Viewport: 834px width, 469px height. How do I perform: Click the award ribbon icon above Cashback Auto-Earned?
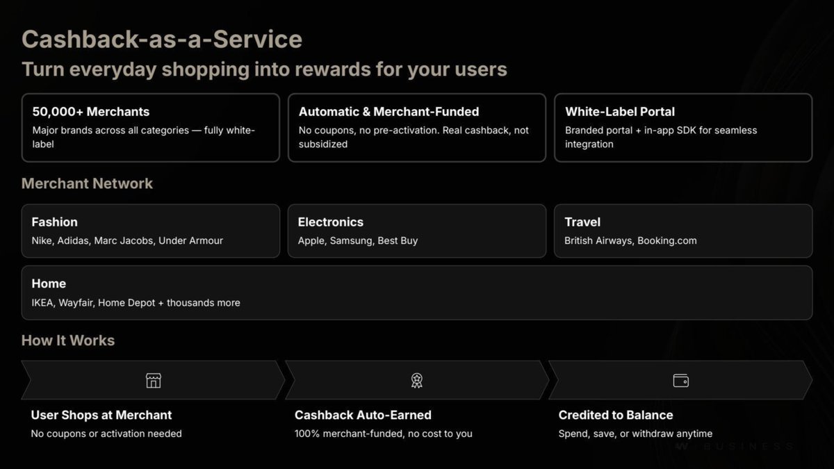click(x=417, y=380)
